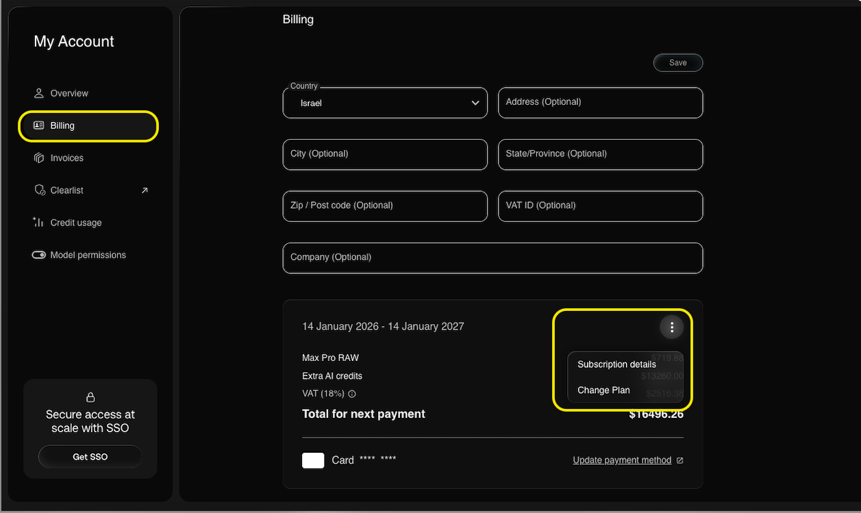Click the external link icon beside Update payment method

679,460
